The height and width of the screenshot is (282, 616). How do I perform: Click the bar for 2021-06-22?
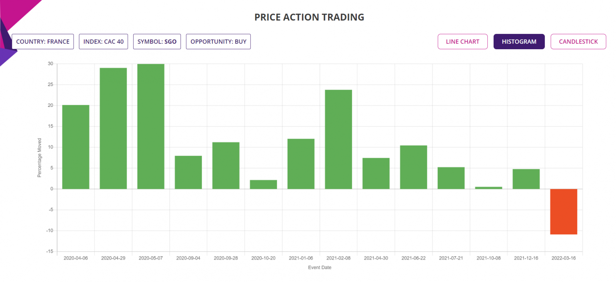pos(413,167)
